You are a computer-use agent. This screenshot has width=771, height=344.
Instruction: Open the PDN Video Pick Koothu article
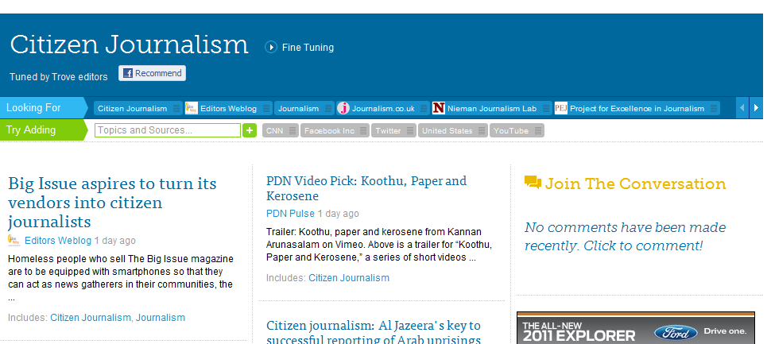tap(366, 188)
